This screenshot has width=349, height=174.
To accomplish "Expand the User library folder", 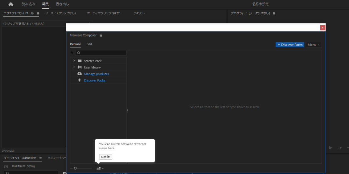I will pyautogui.click(x=74, y=67).
